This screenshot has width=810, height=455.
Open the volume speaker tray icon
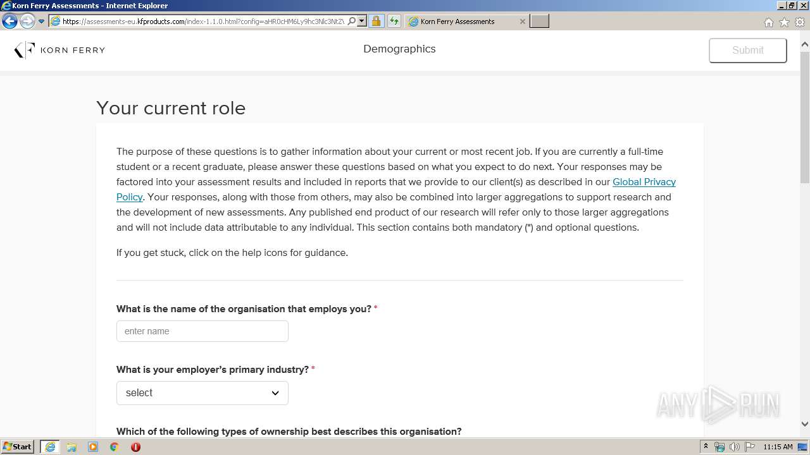pyautogui.click(x=735, y=447)
